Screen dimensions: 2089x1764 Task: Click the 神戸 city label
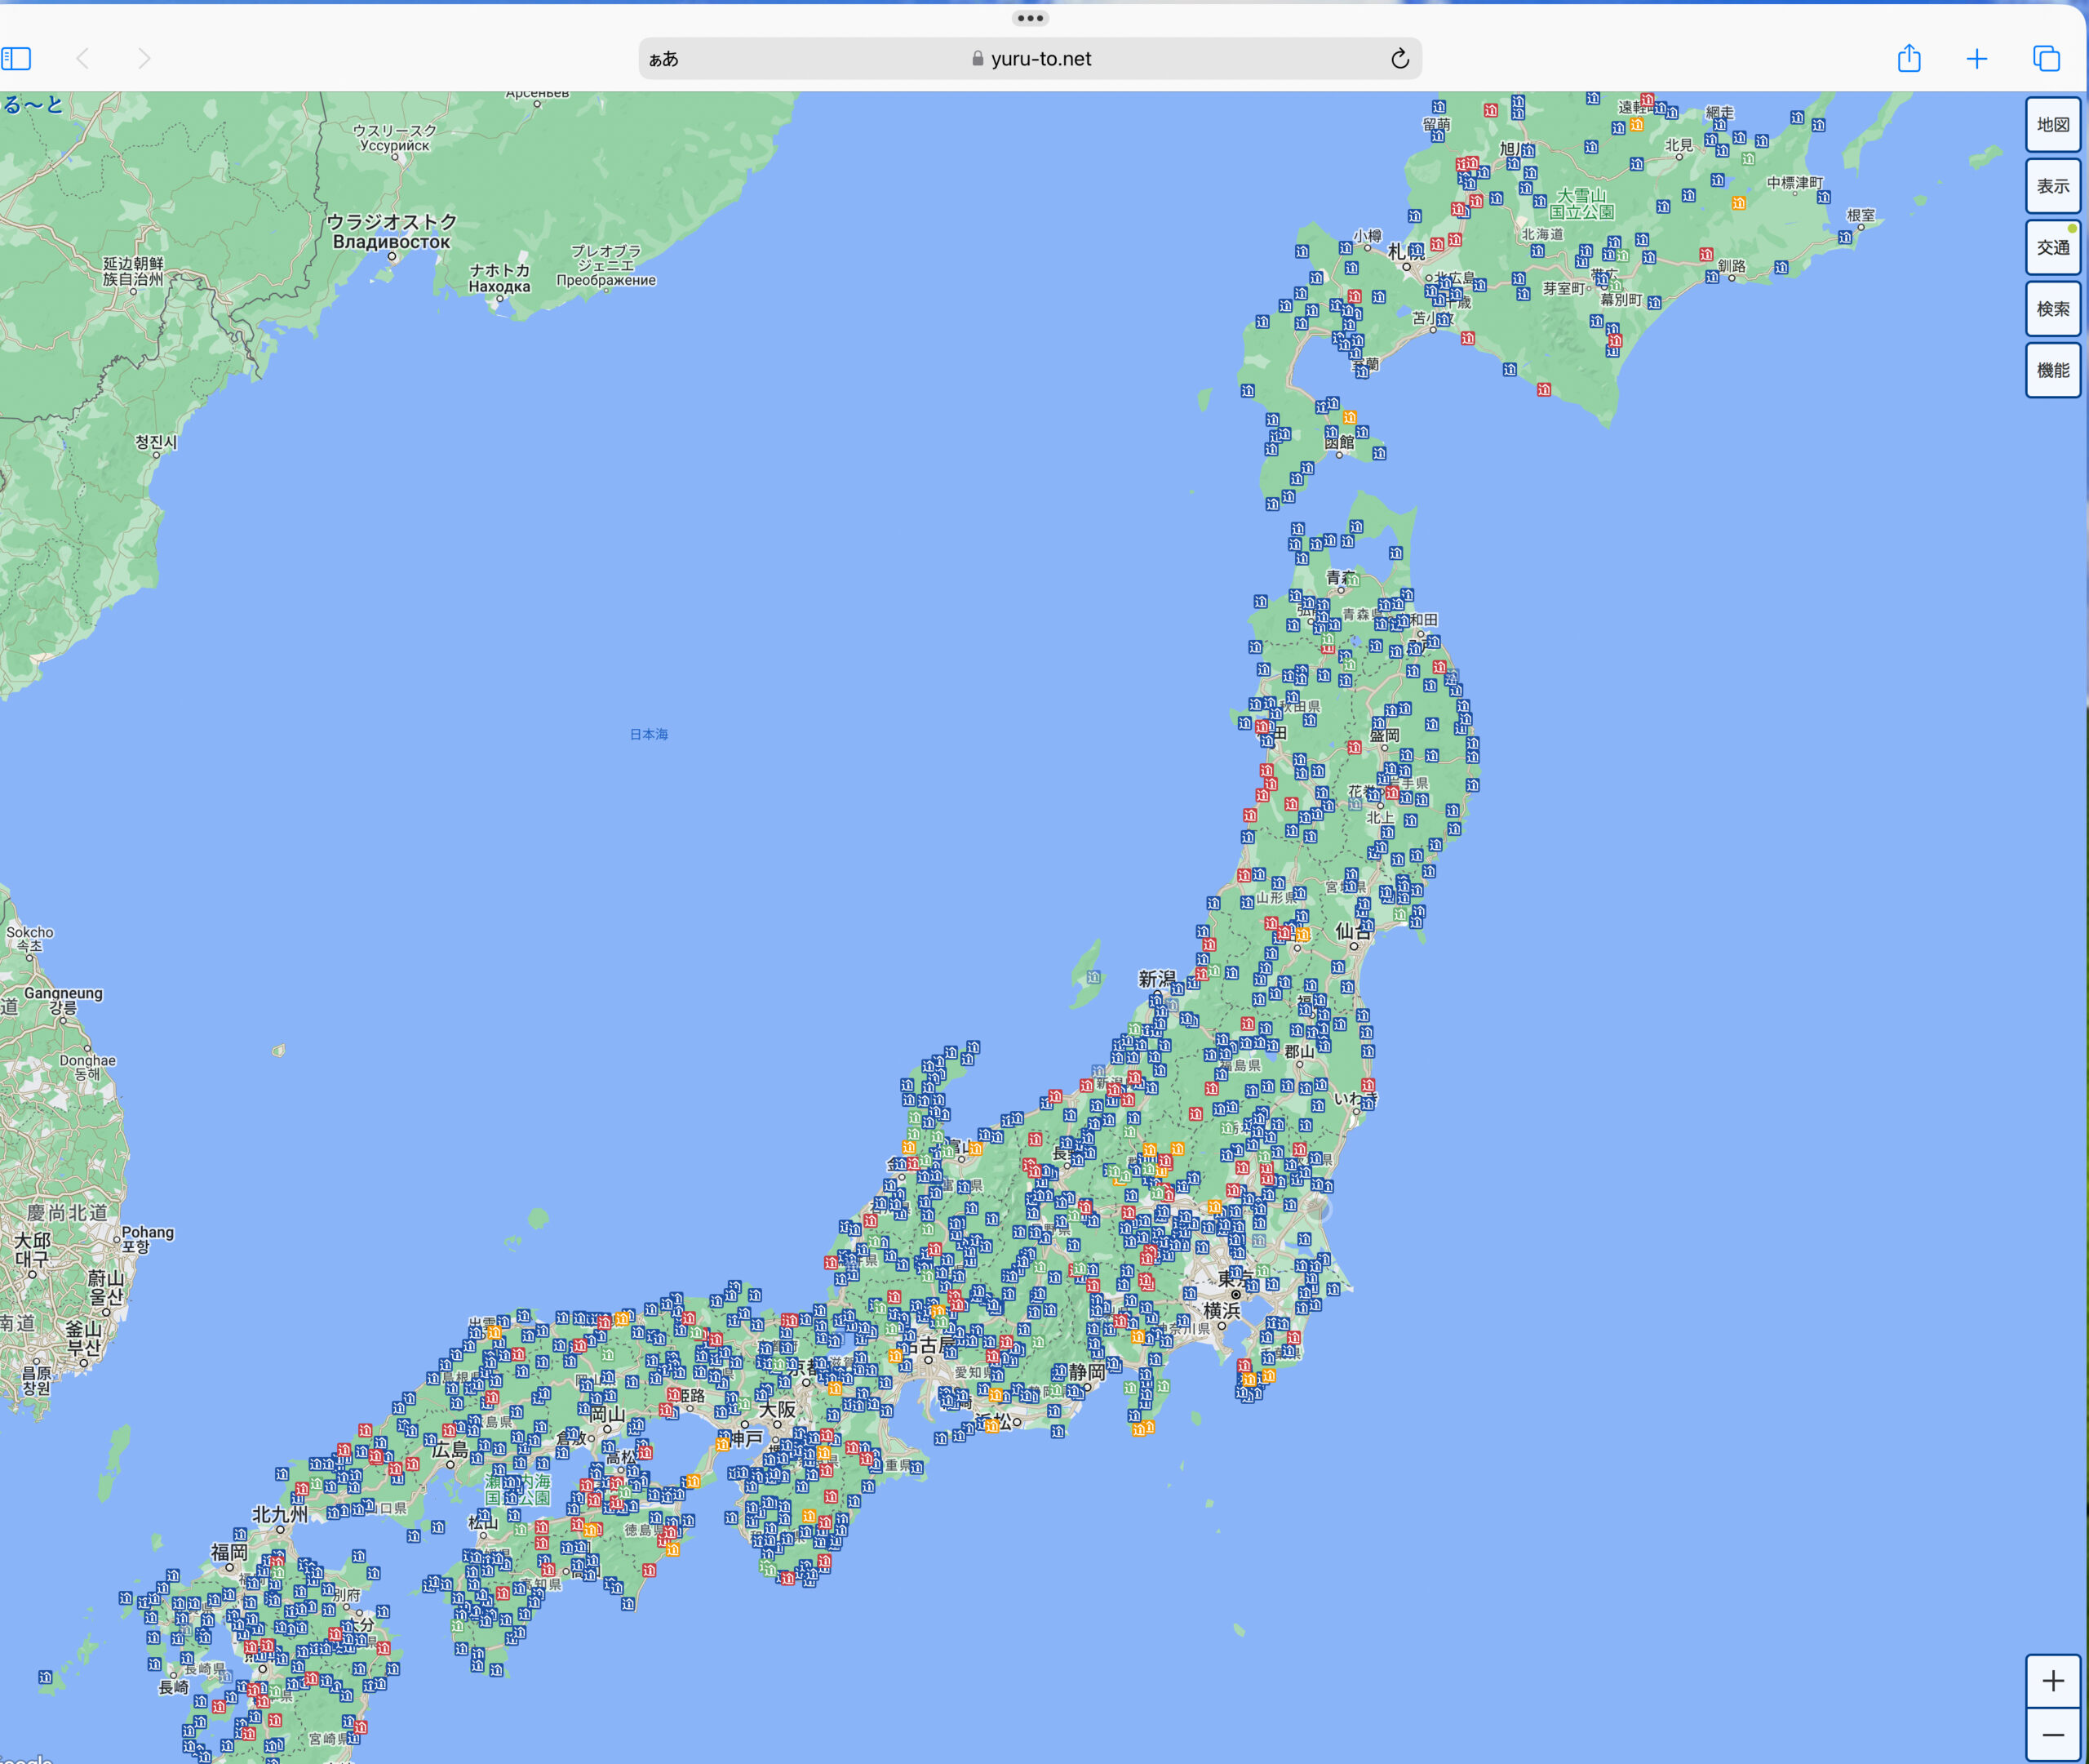click(746, 1438)
